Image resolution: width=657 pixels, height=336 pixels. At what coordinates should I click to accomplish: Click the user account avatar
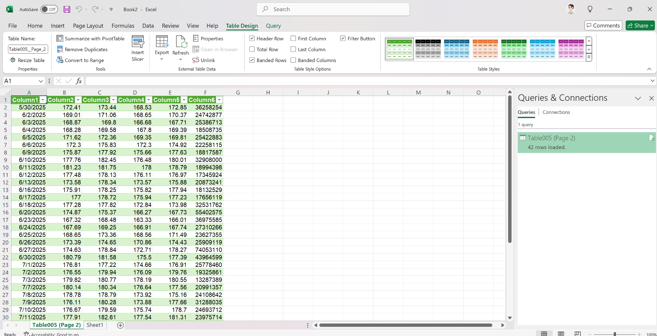(x=571, y=9)
